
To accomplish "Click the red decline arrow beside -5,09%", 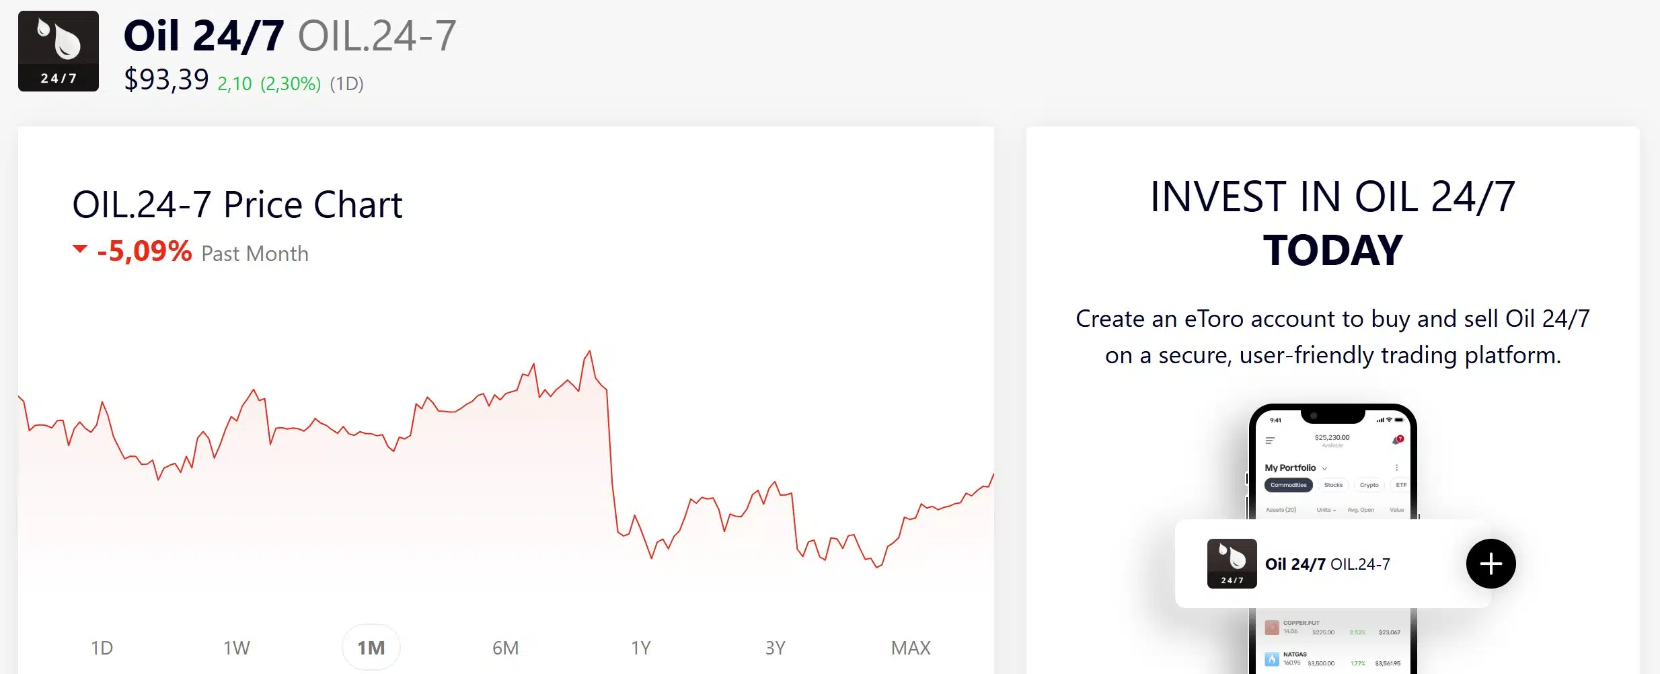I will [x=79, y=249].
